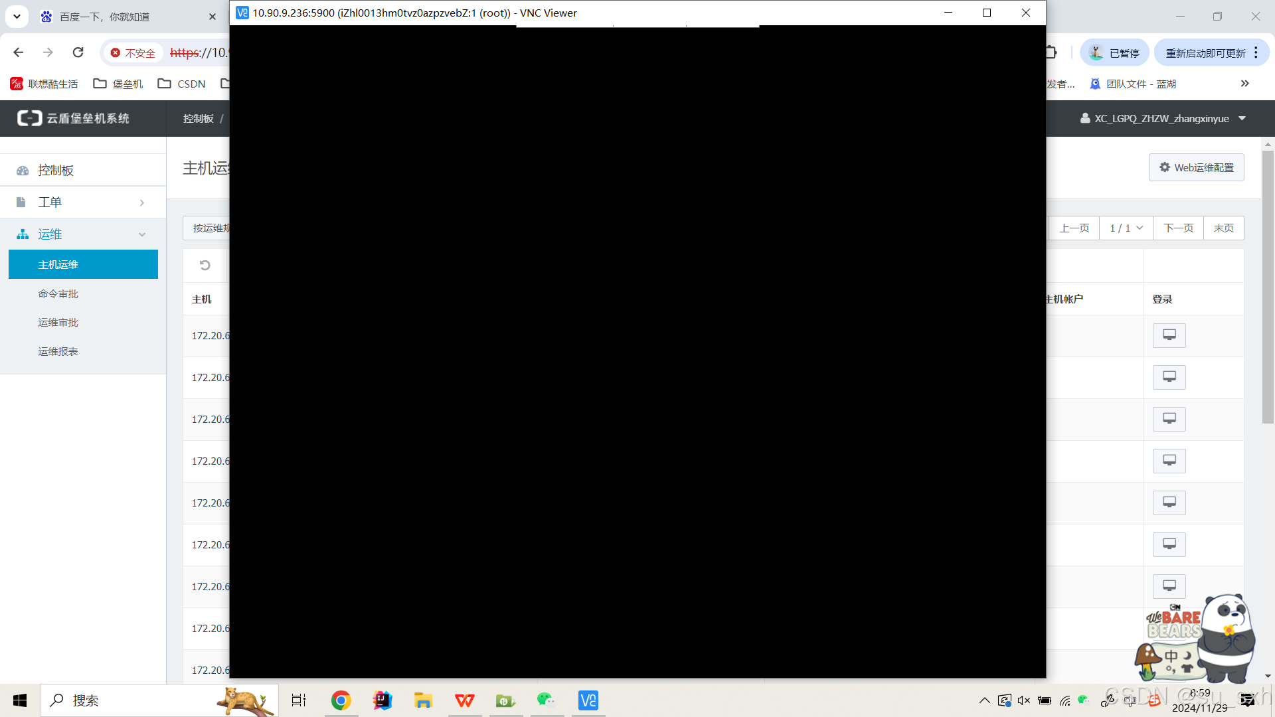Click the page vertical scrollbar thumb

(x=1268, y=285)
